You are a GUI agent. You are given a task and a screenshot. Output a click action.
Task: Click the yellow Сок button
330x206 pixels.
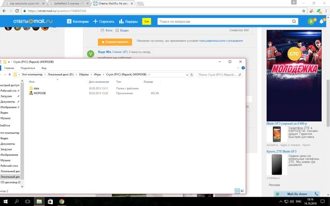click(147, 21)
